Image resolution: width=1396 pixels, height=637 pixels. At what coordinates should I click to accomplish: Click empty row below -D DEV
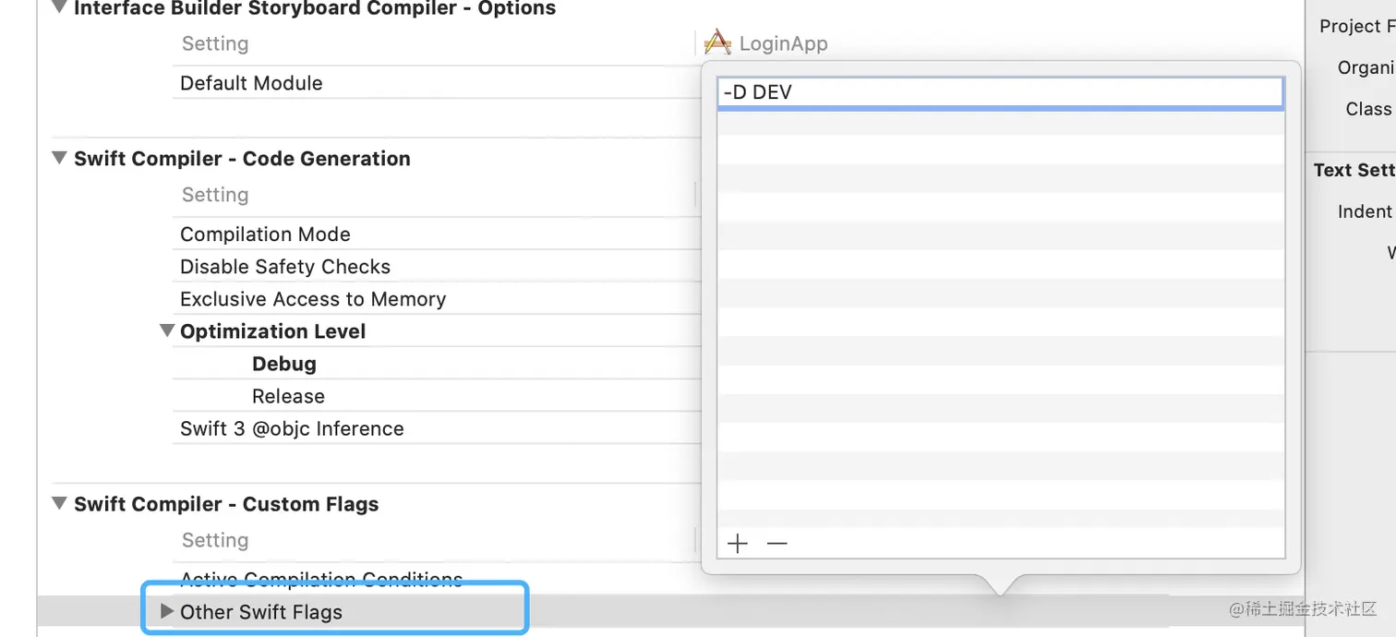click(999, 122)
